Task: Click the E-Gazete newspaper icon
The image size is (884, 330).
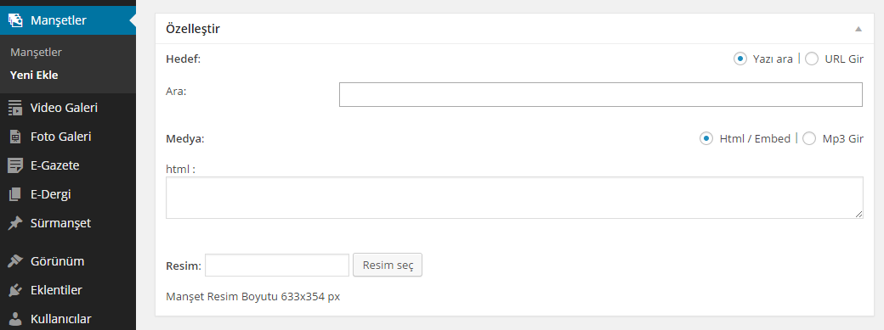Action: coord(15,165)
